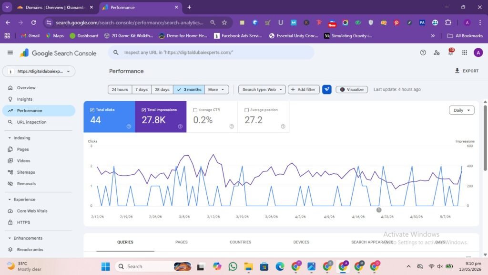Open File Explorer from the taskbar
This screenshot has width=488, height=275.
248,266
